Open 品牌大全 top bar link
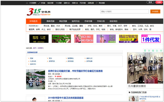 click(x=67, y=3)
